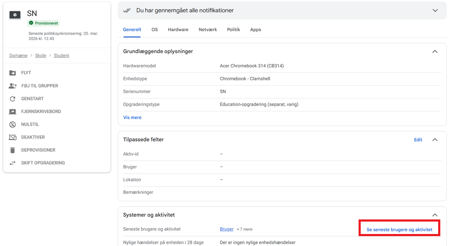
Task: Collapse the Grundlæggende oplysninger section
Action: coord(435,51)
